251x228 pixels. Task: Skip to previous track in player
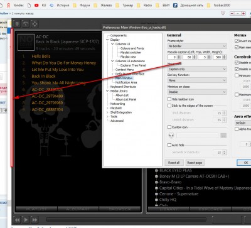pos(17,220)
